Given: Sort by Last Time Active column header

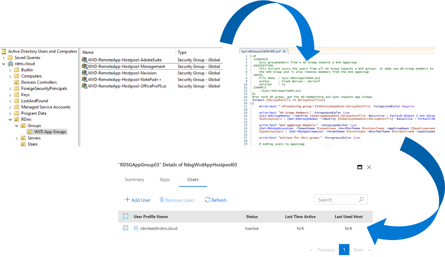Looking at the screenshot, I should point(300,217).
